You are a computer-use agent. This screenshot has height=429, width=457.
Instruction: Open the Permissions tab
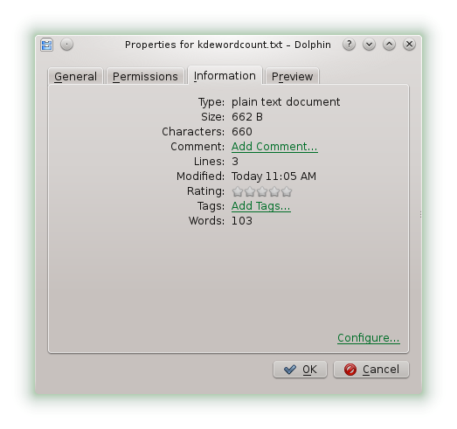coord(145,76)
